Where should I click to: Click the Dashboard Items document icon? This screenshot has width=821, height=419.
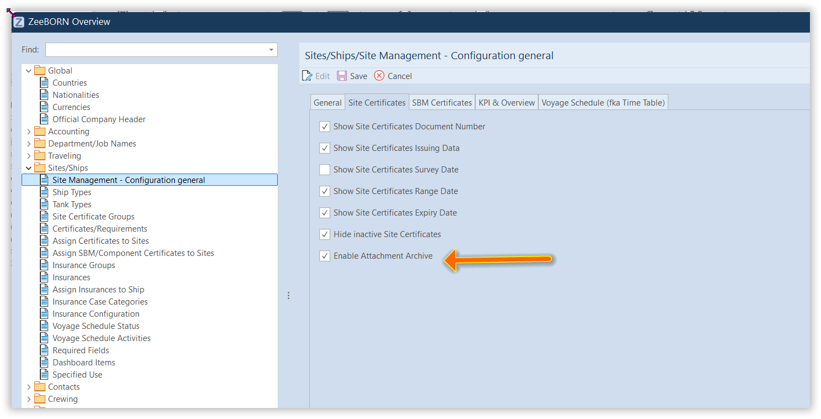coord(44,363)
